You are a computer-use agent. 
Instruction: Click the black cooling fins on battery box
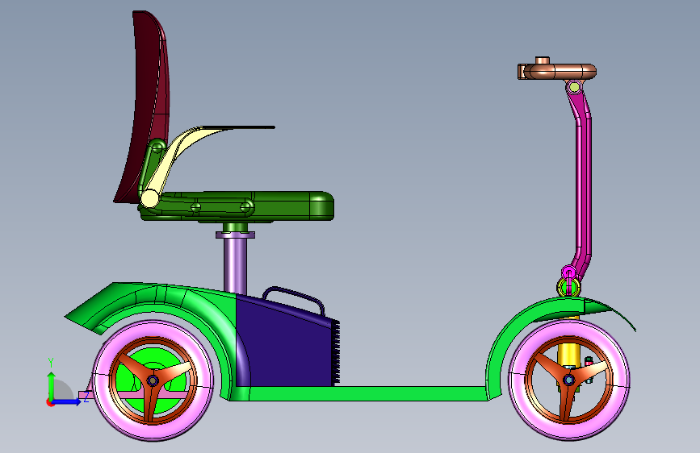pos(336,352)
